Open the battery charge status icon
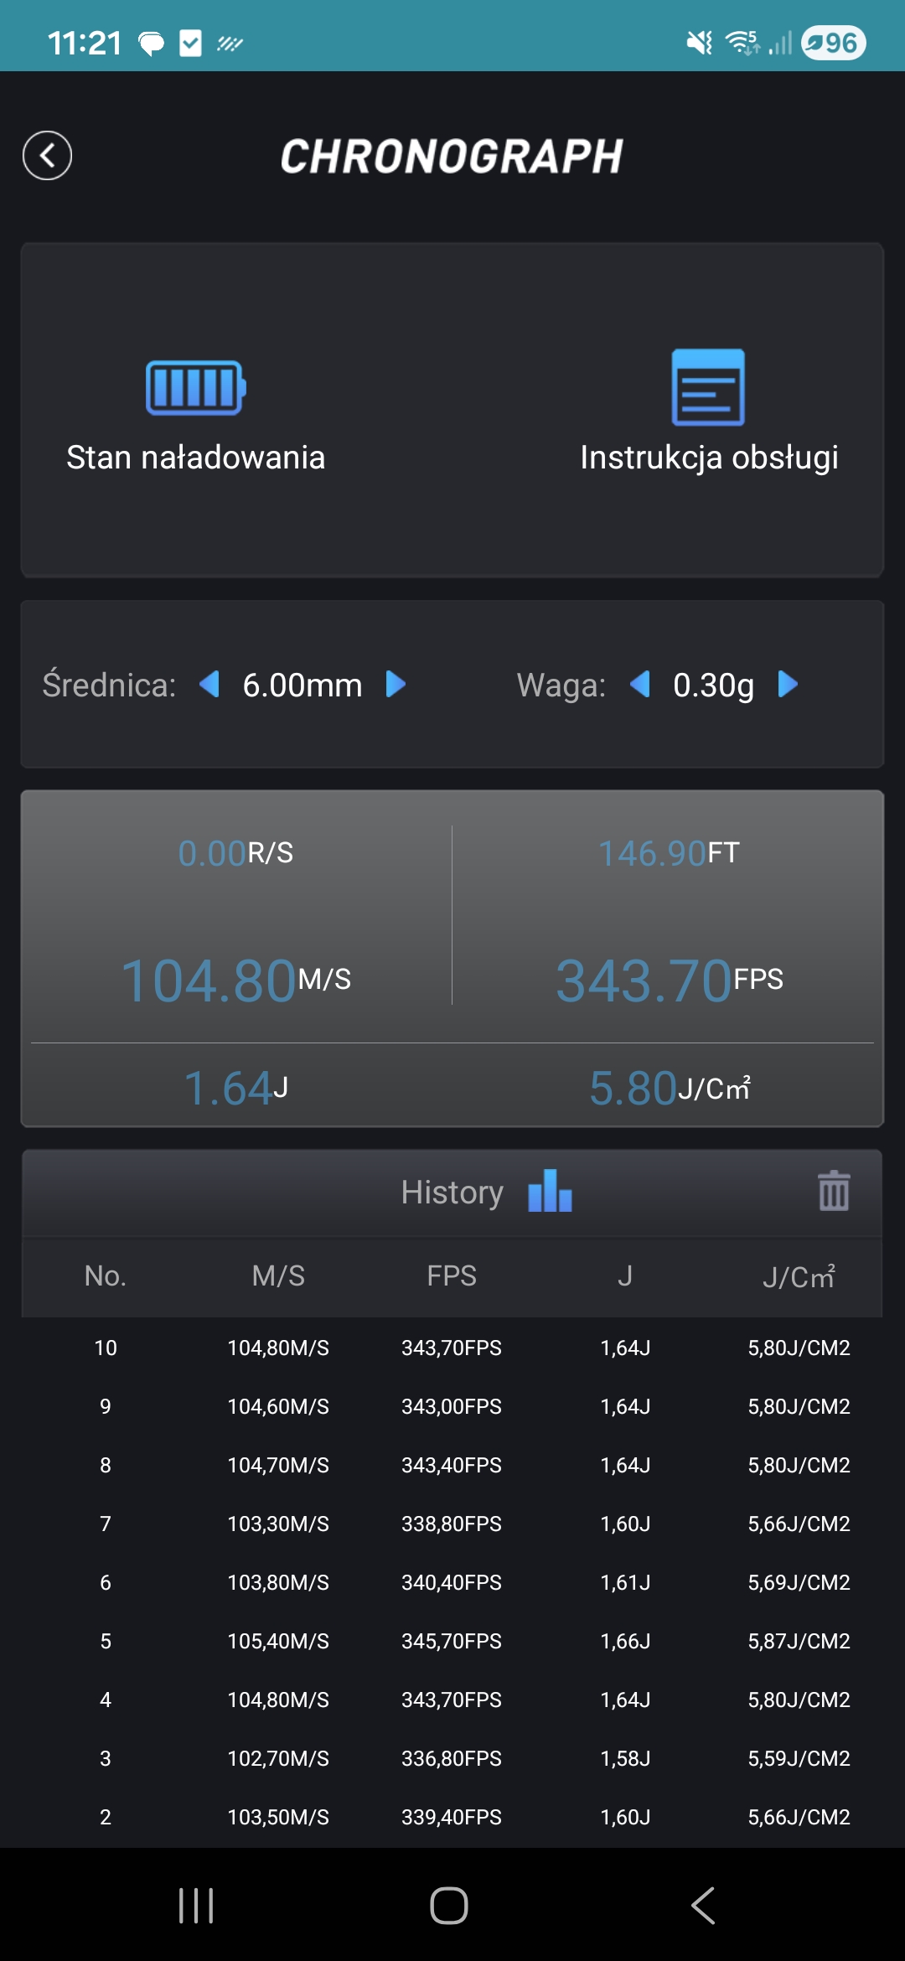Image resolution: width=905 pixels, height=1961 pixels. 196,387
